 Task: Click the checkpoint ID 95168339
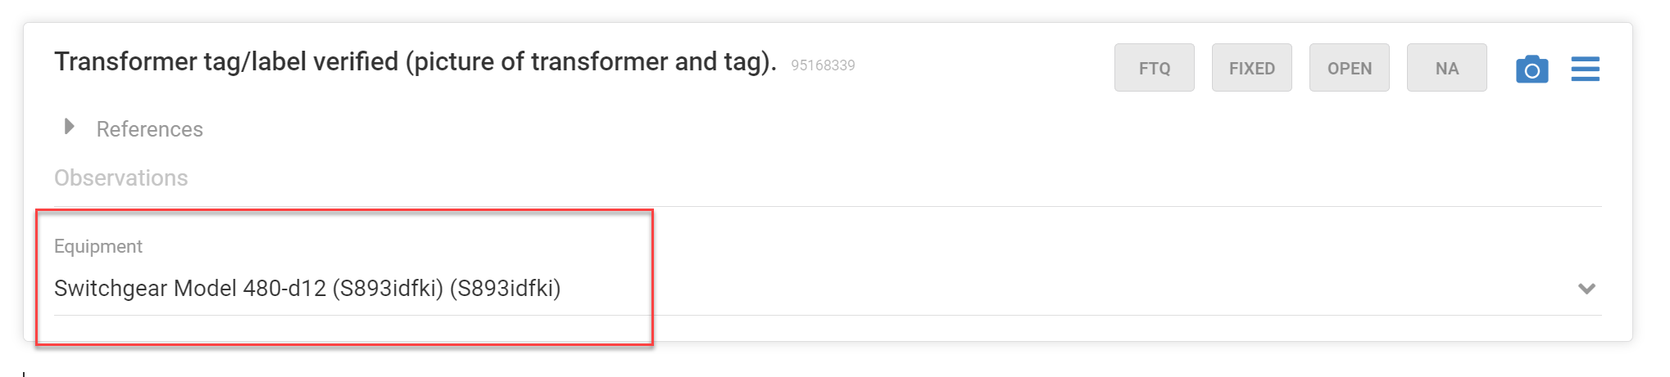823,65
